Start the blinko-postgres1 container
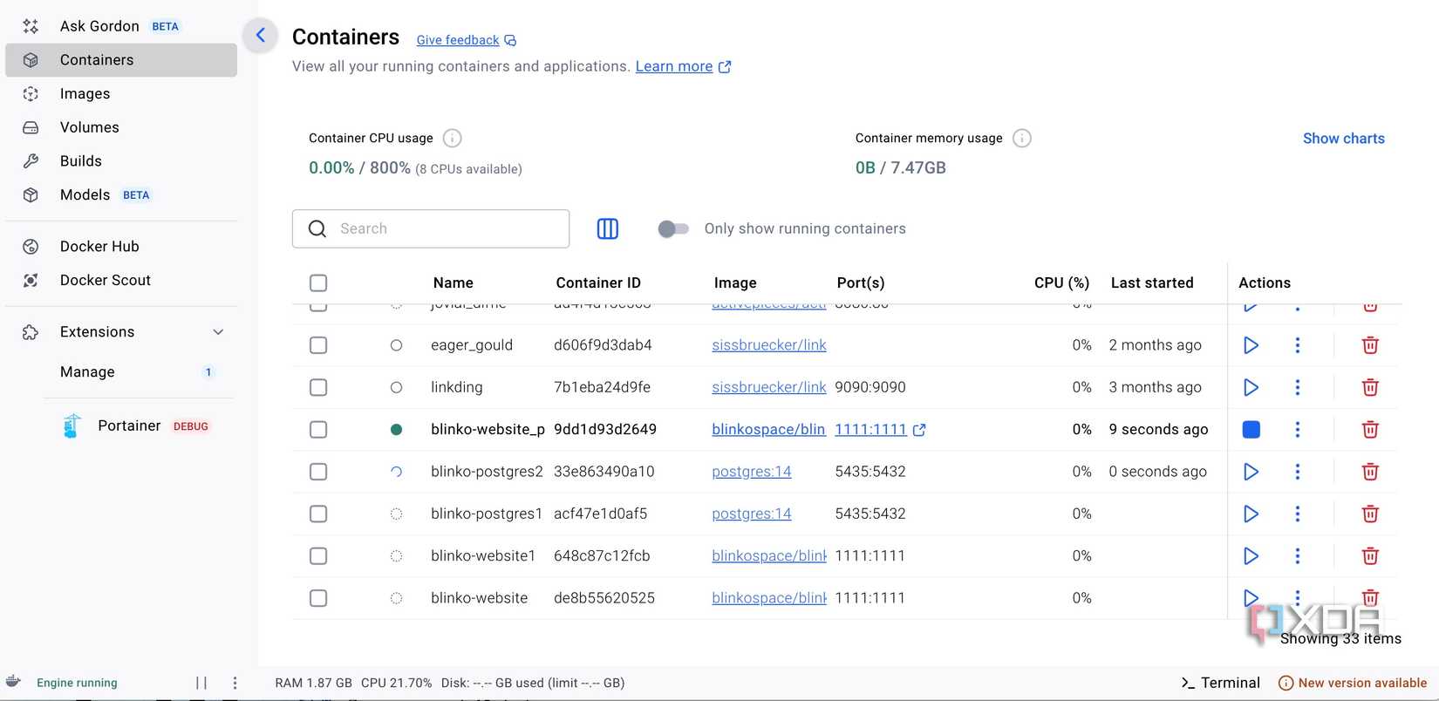 [x=1251, y=514]
